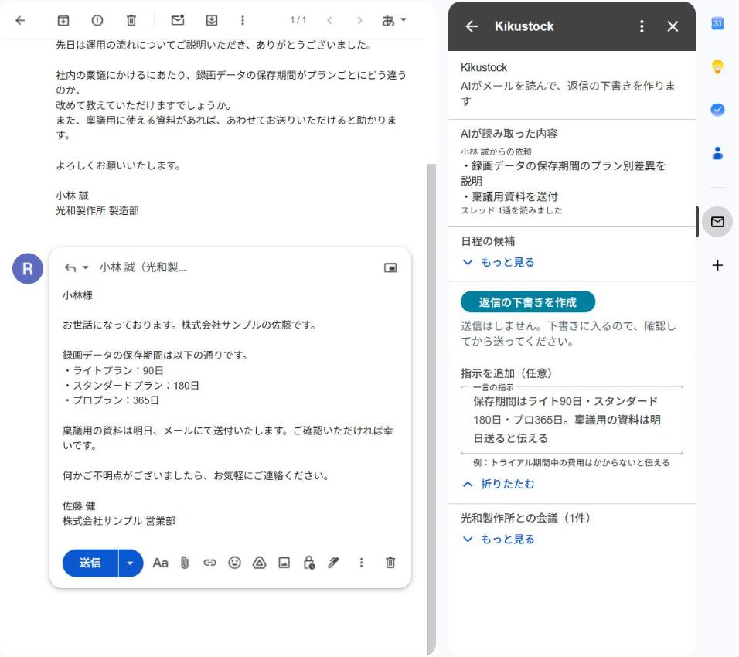Go to the older conversation arrow

[x=360, y=20]
